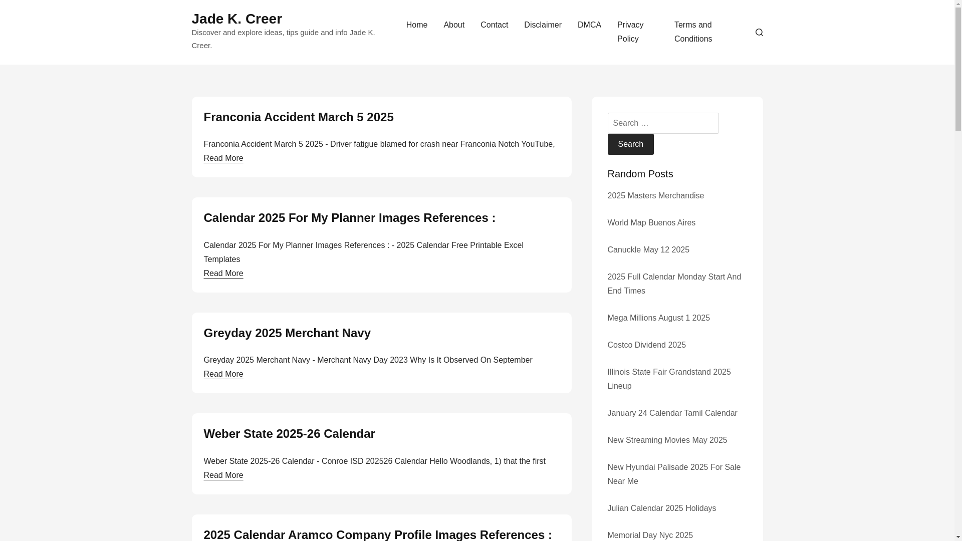Open Terms and Conditions page
The image size is (962, 541).
click(693, 32)
